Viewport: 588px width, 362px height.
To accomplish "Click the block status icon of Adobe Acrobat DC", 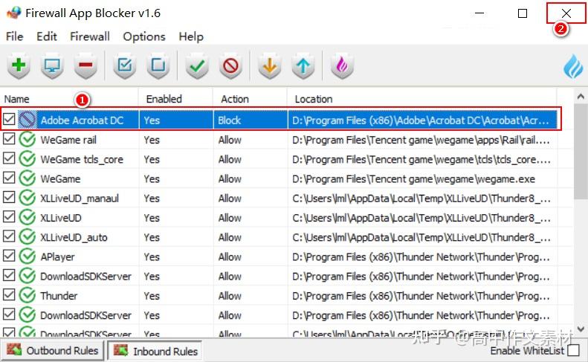I will pos(27,120).
